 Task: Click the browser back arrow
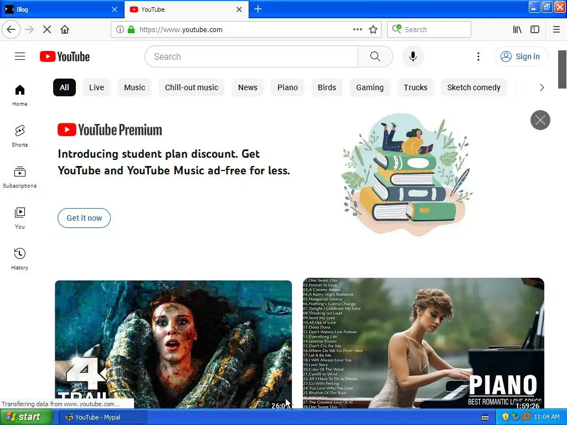click(11, 30)
